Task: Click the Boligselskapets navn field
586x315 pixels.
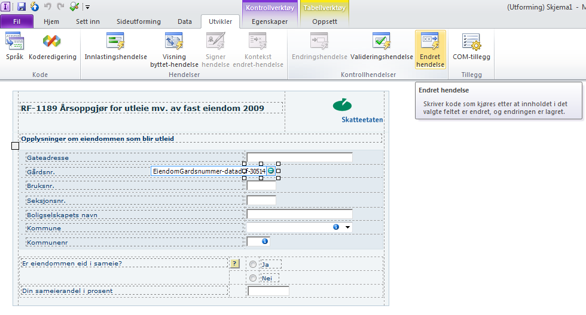Action: pos(300,214)
